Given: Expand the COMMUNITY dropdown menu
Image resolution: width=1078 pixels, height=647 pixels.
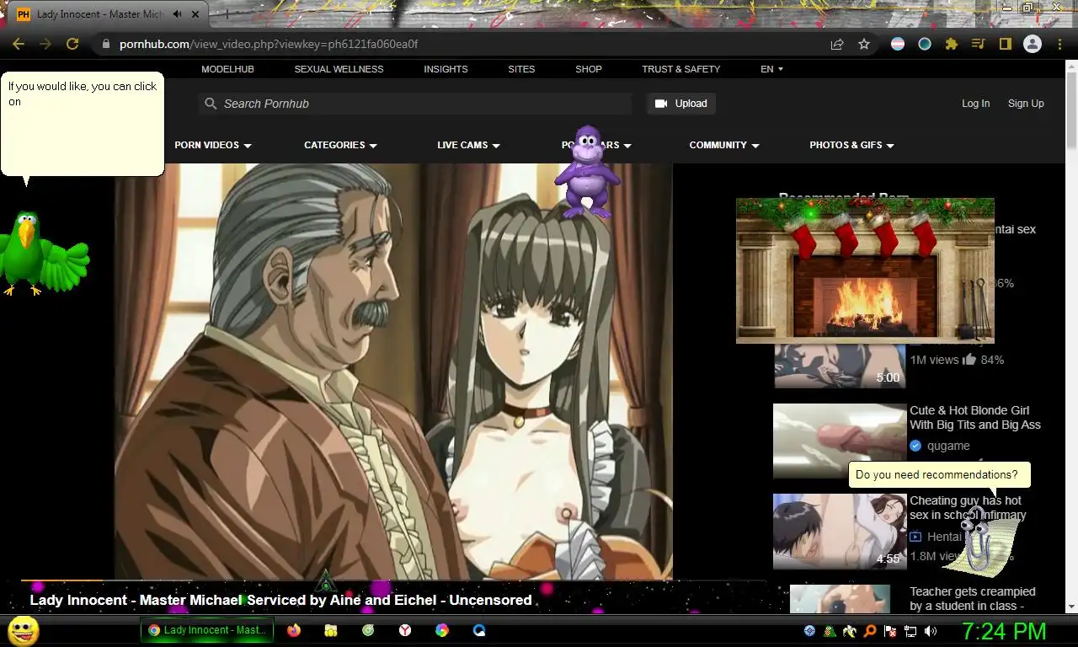Looking at the screenshot, I should 724,145.
